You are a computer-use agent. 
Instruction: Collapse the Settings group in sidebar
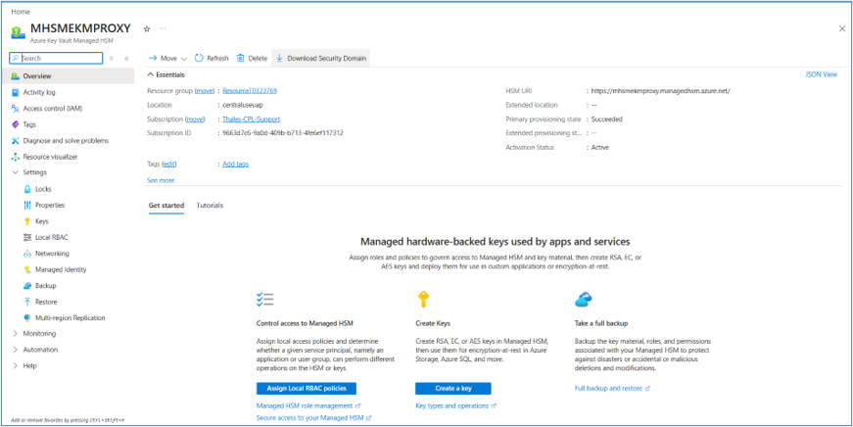tap(16, 172)
